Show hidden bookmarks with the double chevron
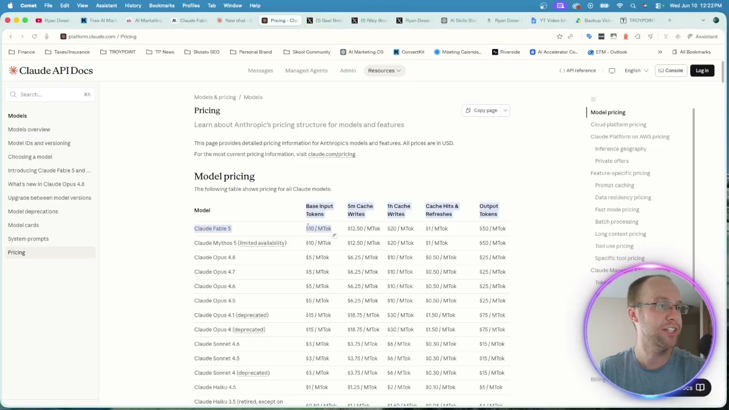 [x=660, y=52]
